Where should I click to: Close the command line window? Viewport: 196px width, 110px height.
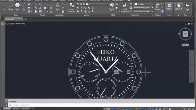[6, 102]
